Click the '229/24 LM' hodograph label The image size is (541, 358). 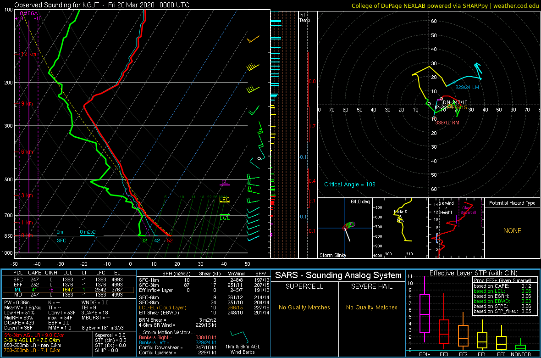pos(467,87)
